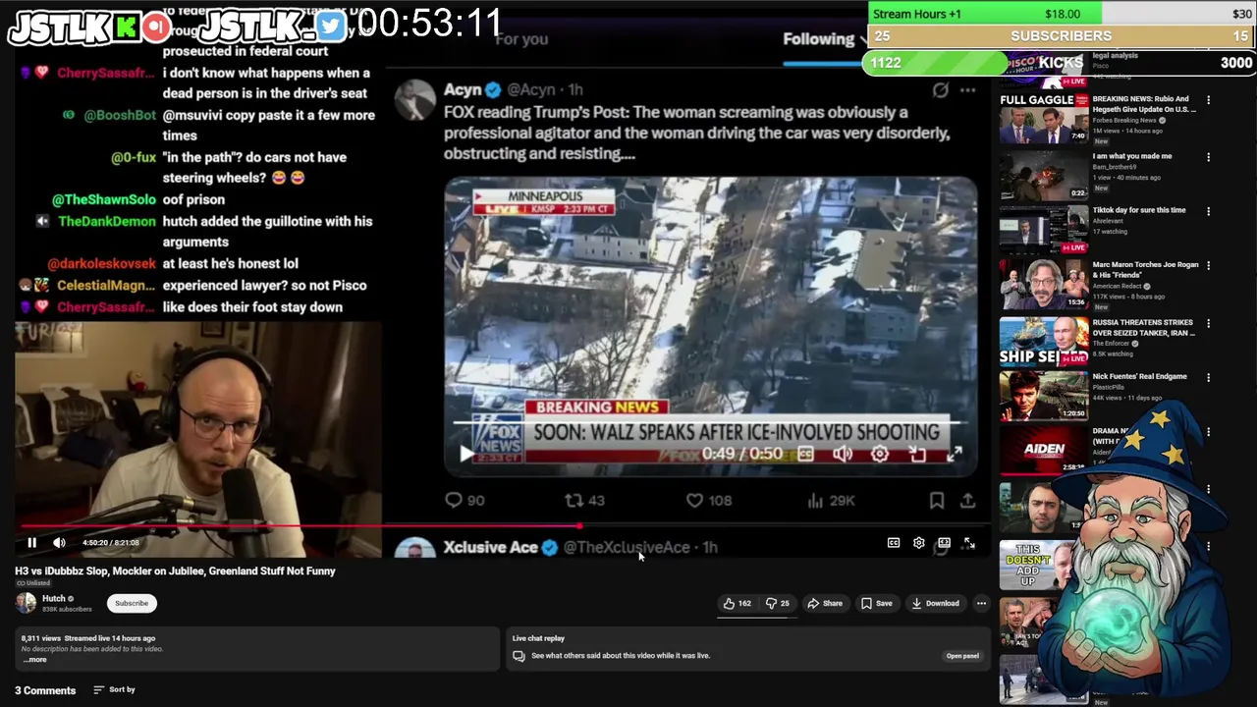The width and height of the screenshot is (1257, 707).
Task: Save the video to a playlist
Action: 876,603
